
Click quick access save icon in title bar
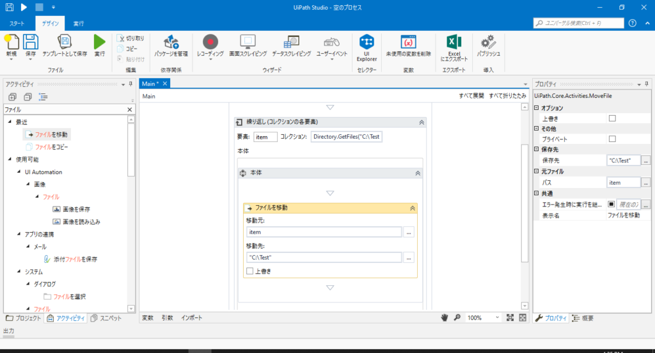coord(9,7)
